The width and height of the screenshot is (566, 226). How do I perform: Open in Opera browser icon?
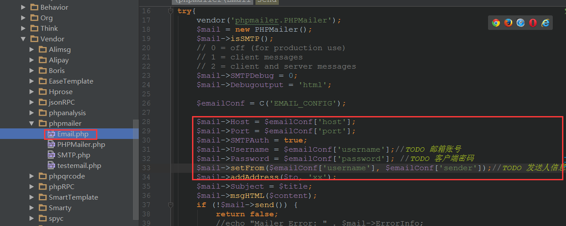click(533, 23)
